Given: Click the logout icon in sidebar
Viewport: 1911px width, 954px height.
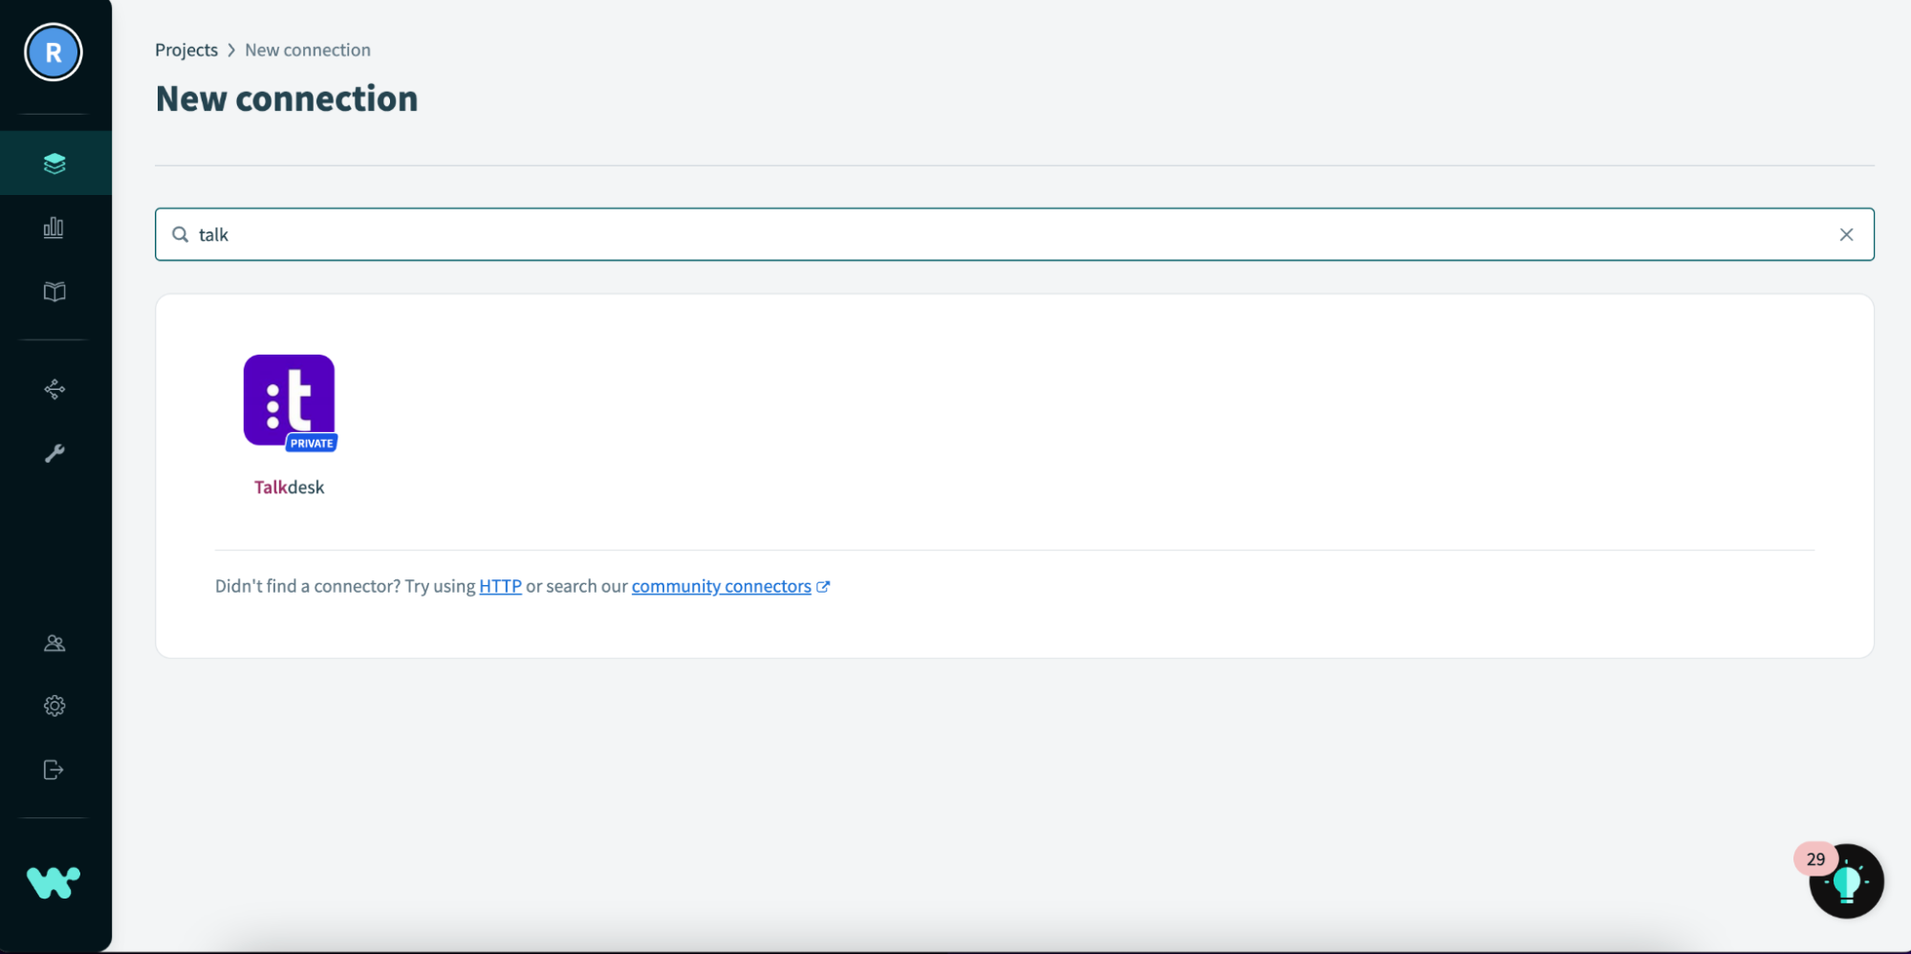Looking at the screenshot, I should tap(54, 770).
